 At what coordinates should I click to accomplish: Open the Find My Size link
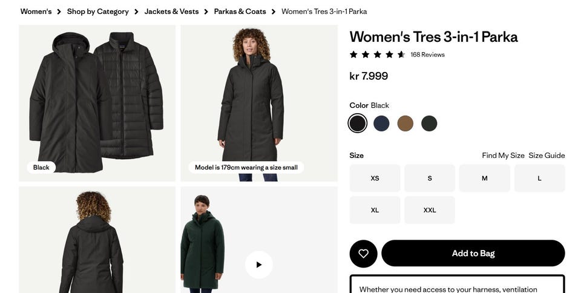point(503,156)
